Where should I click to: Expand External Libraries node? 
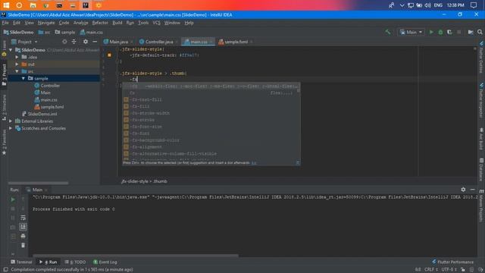tap(11, 121)
